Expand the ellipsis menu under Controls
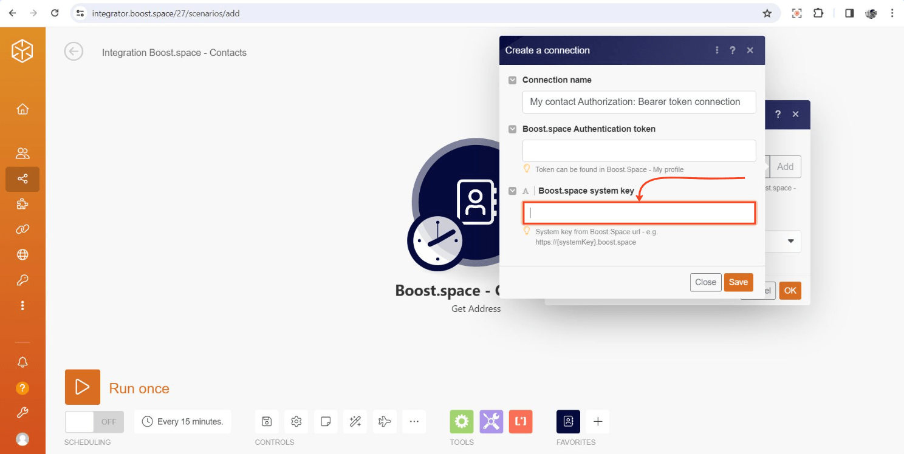The height and width of the screenshot is (454, 904). tap(414, 421)
